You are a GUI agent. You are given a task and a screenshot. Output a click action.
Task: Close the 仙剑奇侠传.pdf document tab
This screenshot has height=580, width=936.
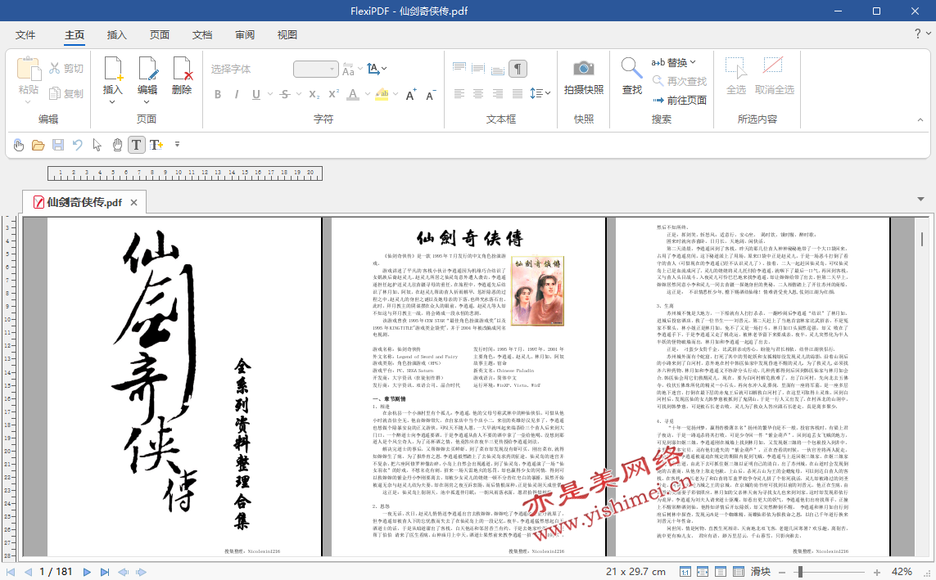click(x=133, y=203)
